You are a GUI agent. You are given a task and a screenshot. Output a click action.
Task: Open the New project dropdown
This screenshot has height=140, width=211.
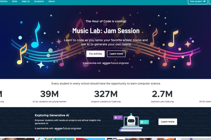(x=198, y=2)
